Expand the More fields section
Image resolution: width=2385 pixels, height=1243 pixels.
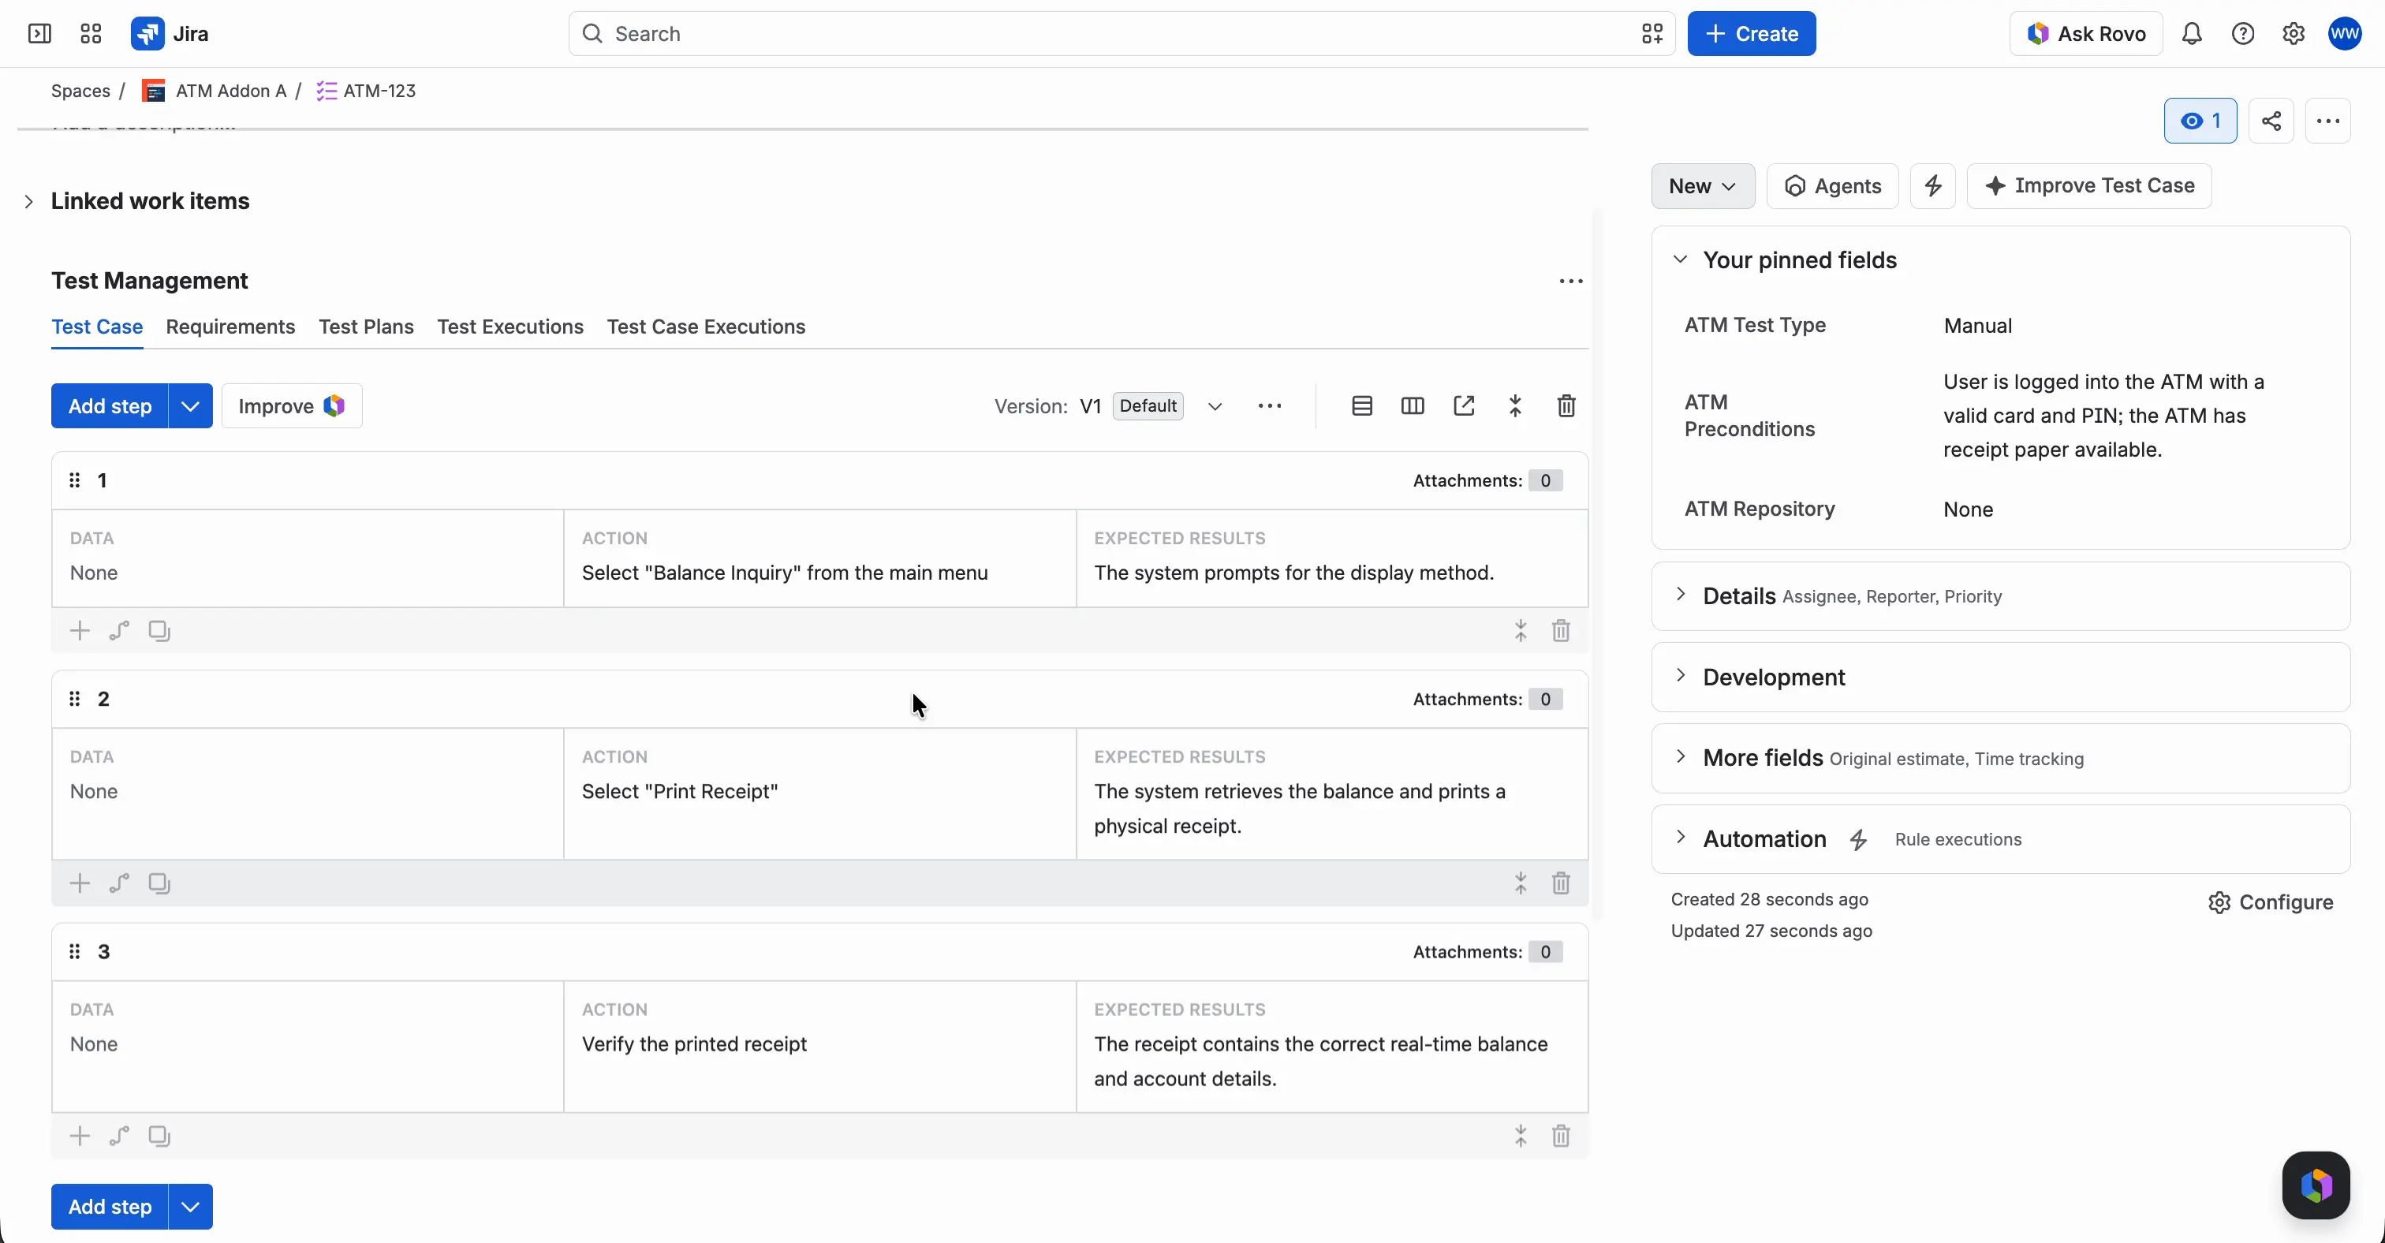click(1681, 757)
